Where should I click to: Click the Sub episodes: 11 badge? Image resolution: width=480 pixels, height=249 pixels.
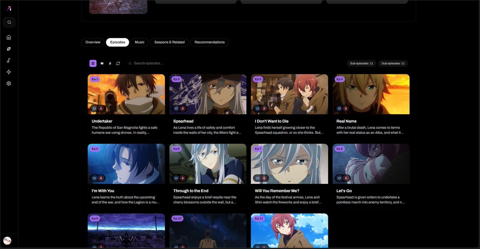point(362,63)
